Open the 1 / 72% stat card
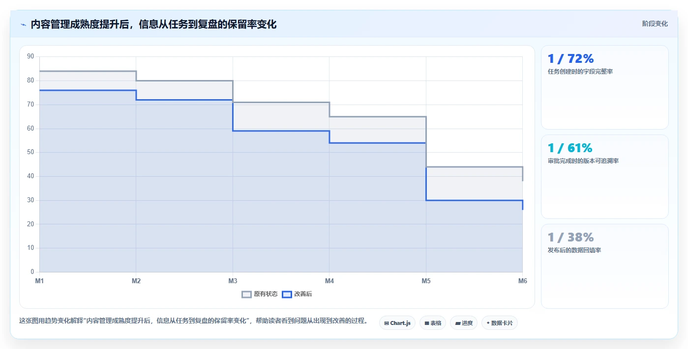This screenshot has height=349, width=688. click(604, 87)
